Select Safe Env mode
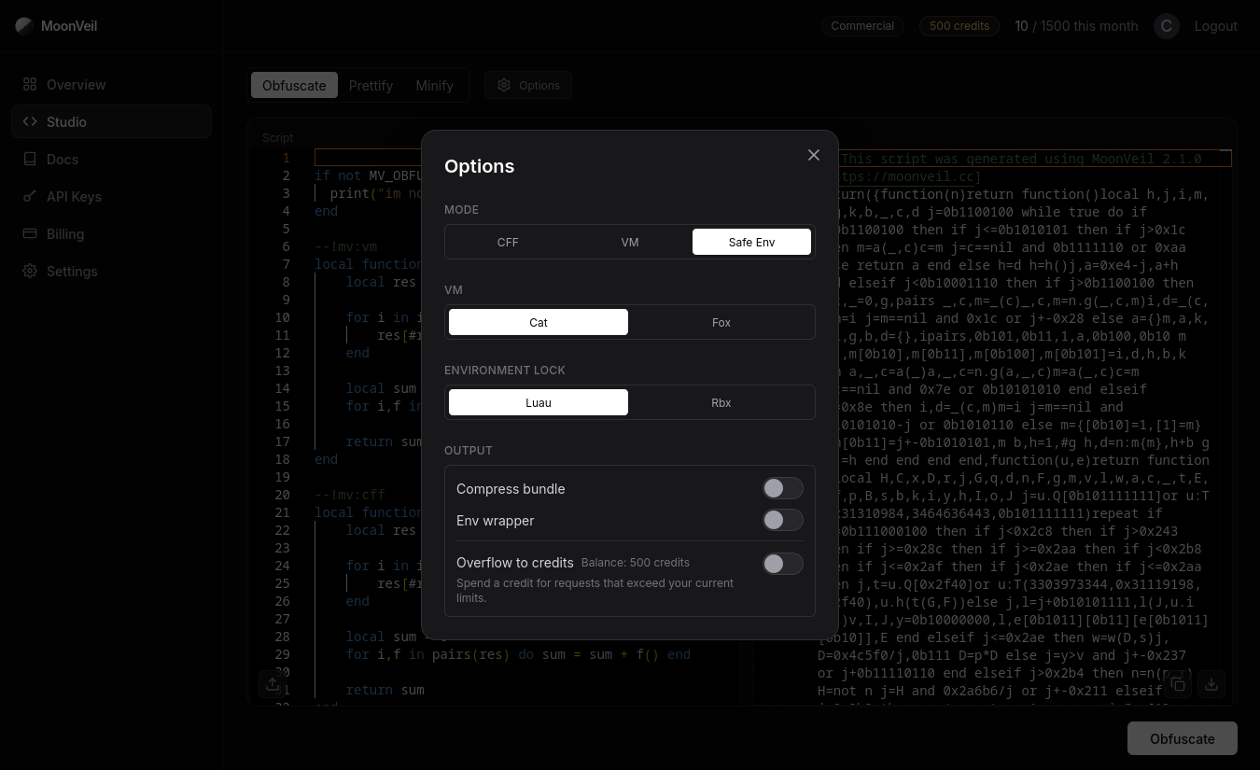Viewport: 1260px width, 770px height. click(752, 242)
